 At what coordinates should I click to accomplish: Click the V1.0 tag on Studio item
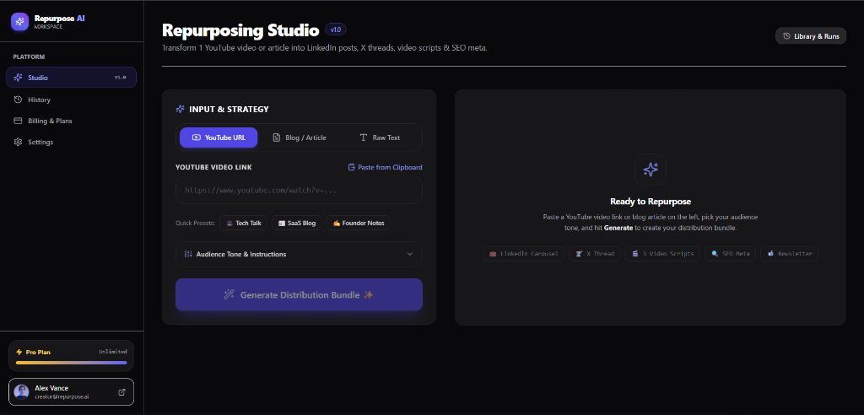pos(120,78)
